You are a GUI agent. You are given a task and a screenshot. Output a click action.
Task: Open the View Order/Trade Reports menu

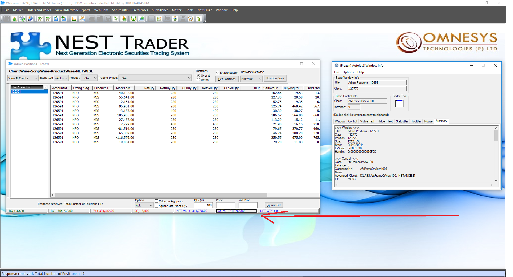click(x=73, y=10)
